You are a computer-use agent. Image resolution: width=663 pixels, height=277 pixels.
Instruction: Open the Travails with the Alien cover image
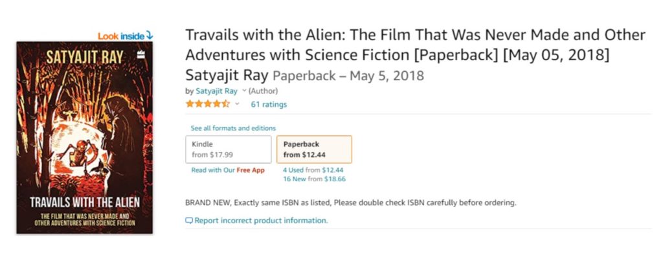pyautogui.click(x=85, y=137)
